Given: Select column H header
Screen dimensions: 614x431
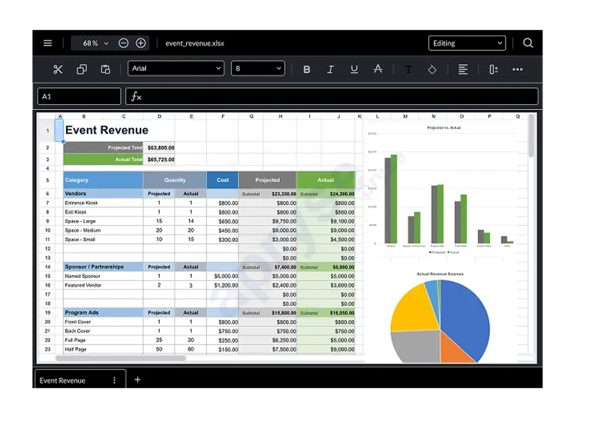Looking at the screenshot, I should tap(280, 116).
